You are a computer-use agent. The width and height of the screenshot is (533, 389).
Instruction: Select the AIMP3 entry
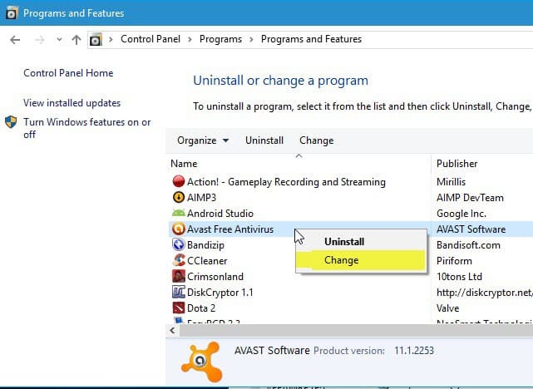(x=201, y=198)
